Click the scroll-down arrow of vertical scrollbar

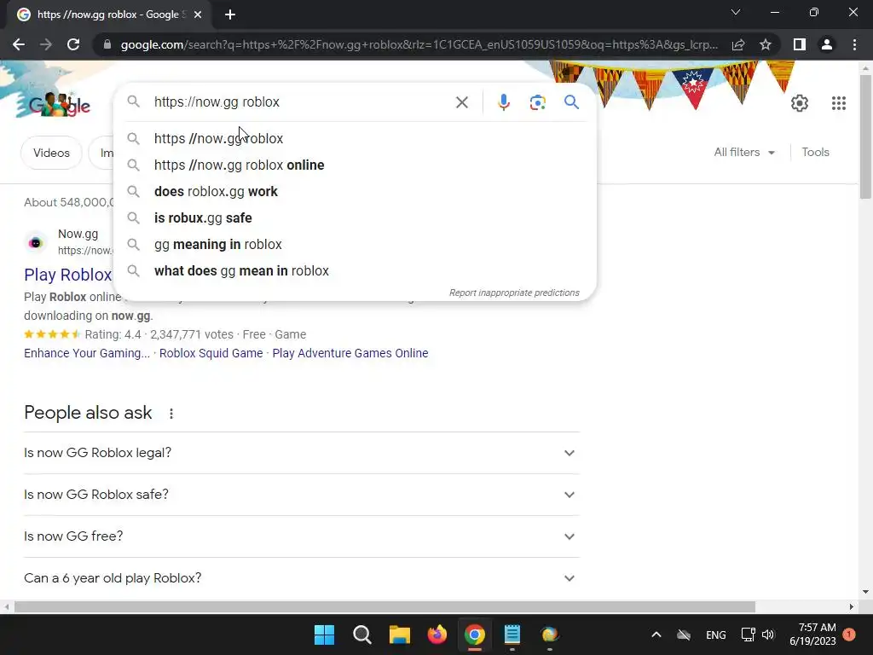pos(865,592)
